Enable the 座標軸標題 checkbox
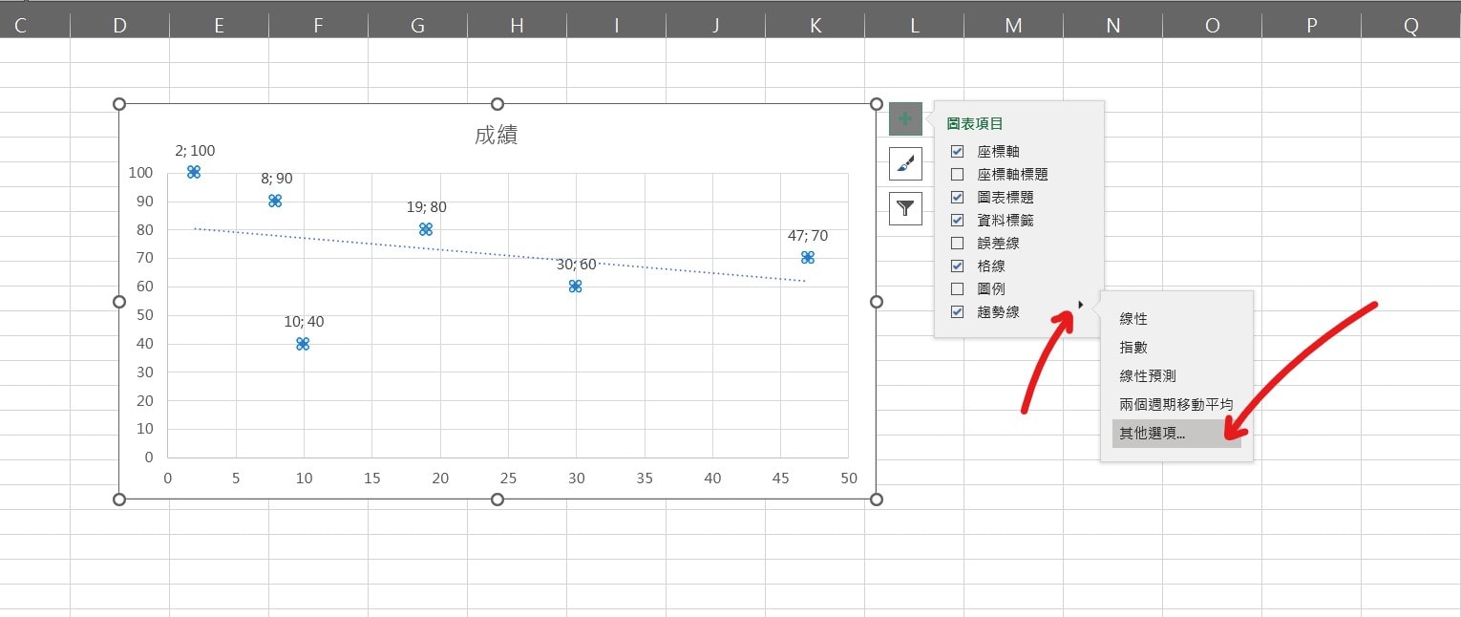1461x617 pixels. point(958,175)
